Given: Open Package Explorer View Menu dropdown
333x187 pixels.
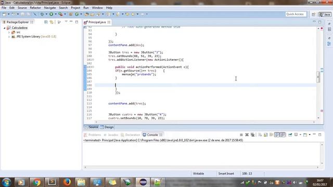Looking at the screenshot, I should coord(66,22).
